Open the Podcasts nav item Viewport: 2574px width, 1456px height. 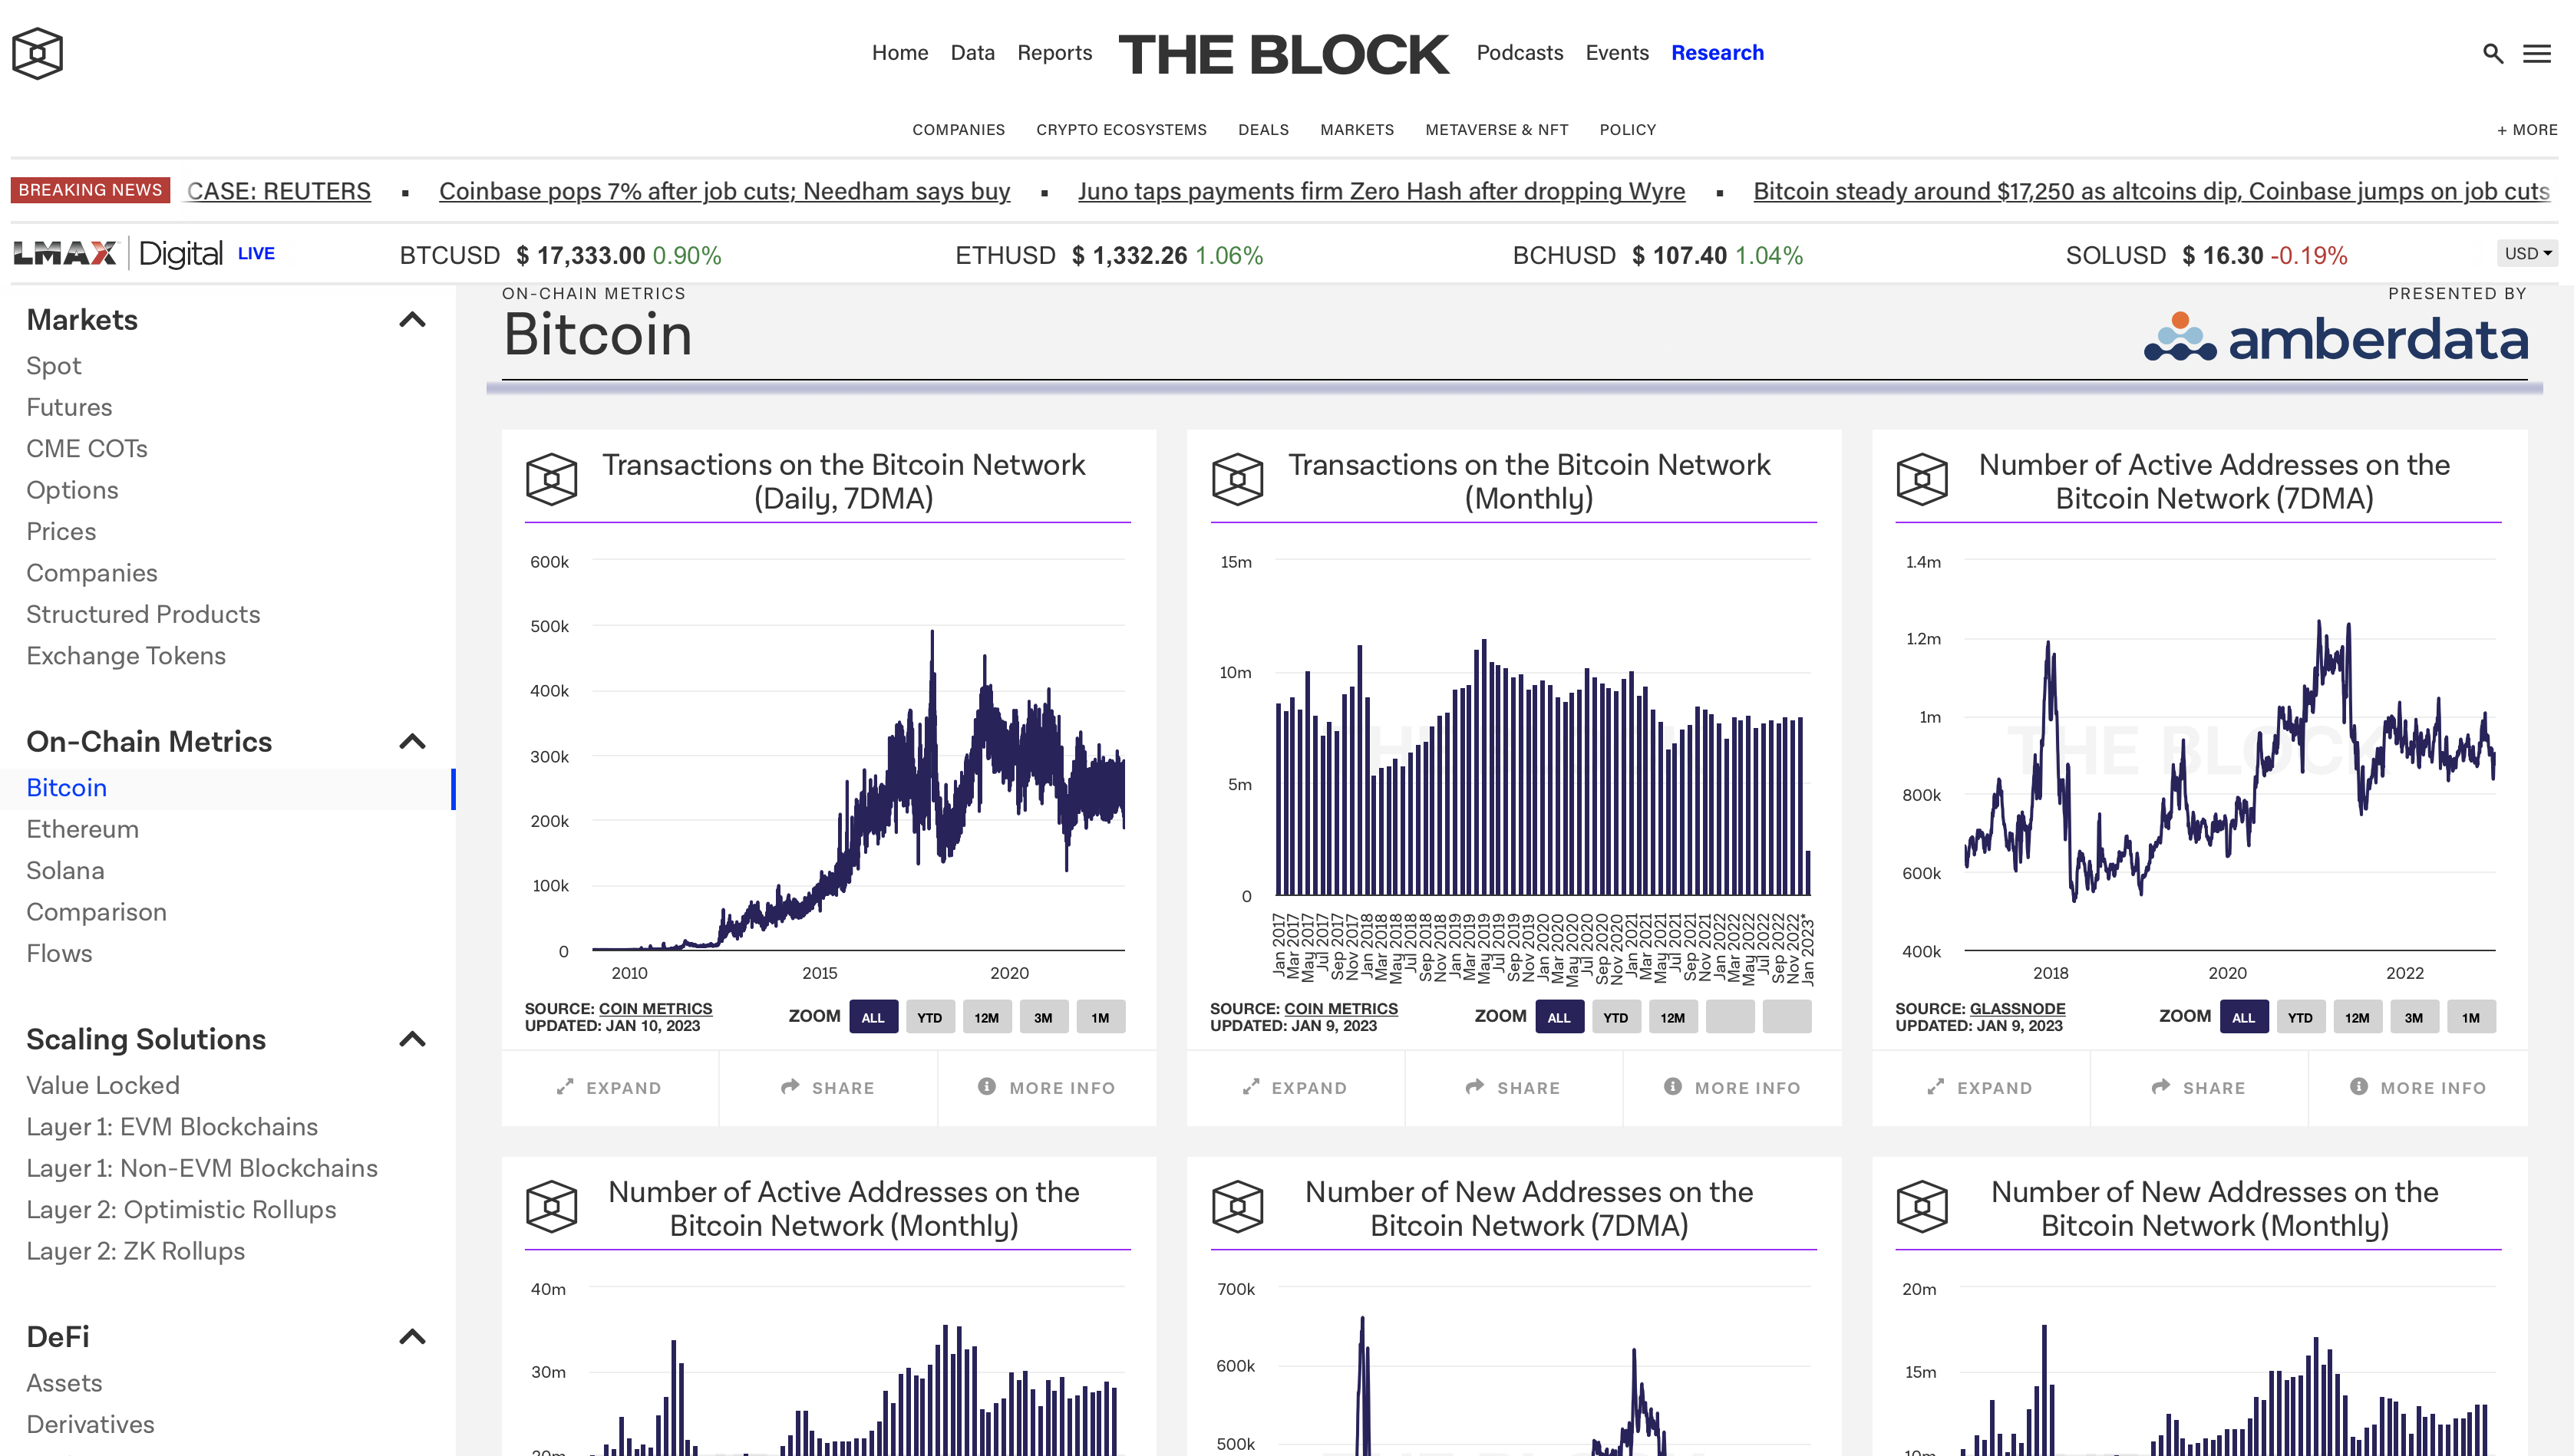click(1519, 53)
